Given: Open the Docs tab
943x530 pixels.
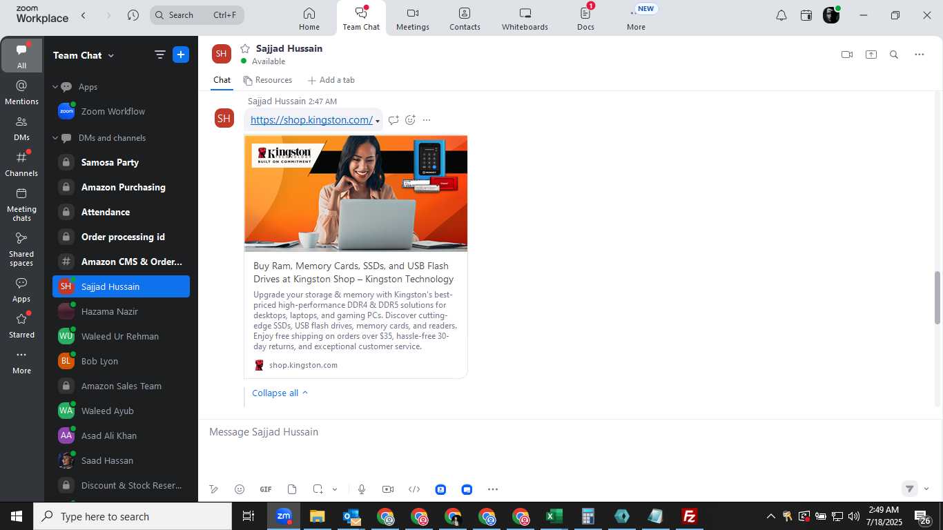Looking at the screenshot, I should click(x=585, y=19).
